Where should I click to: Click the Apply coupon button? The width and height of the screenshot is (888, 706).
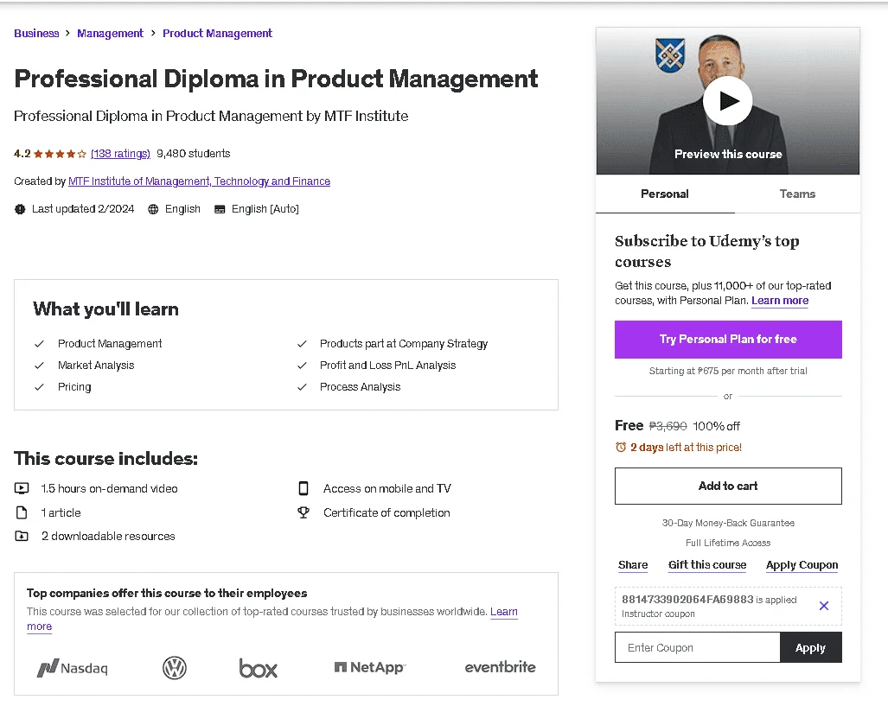pos(810,647)
